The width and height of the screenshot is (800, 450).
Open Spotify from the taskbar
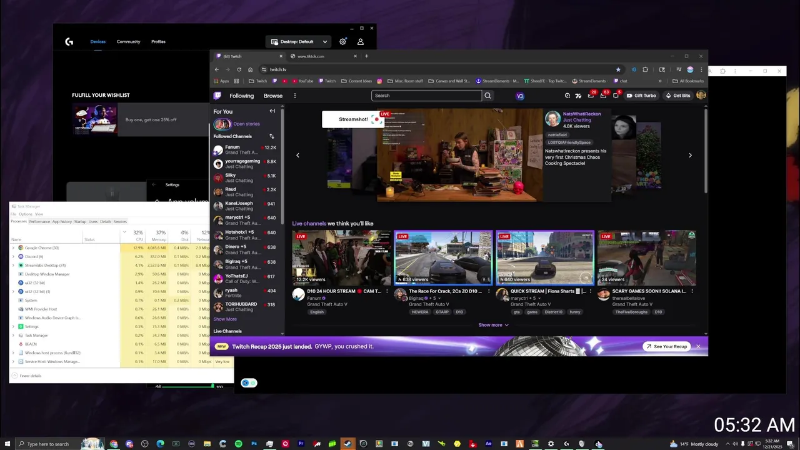pyautogui.click(x=238, y=444)
